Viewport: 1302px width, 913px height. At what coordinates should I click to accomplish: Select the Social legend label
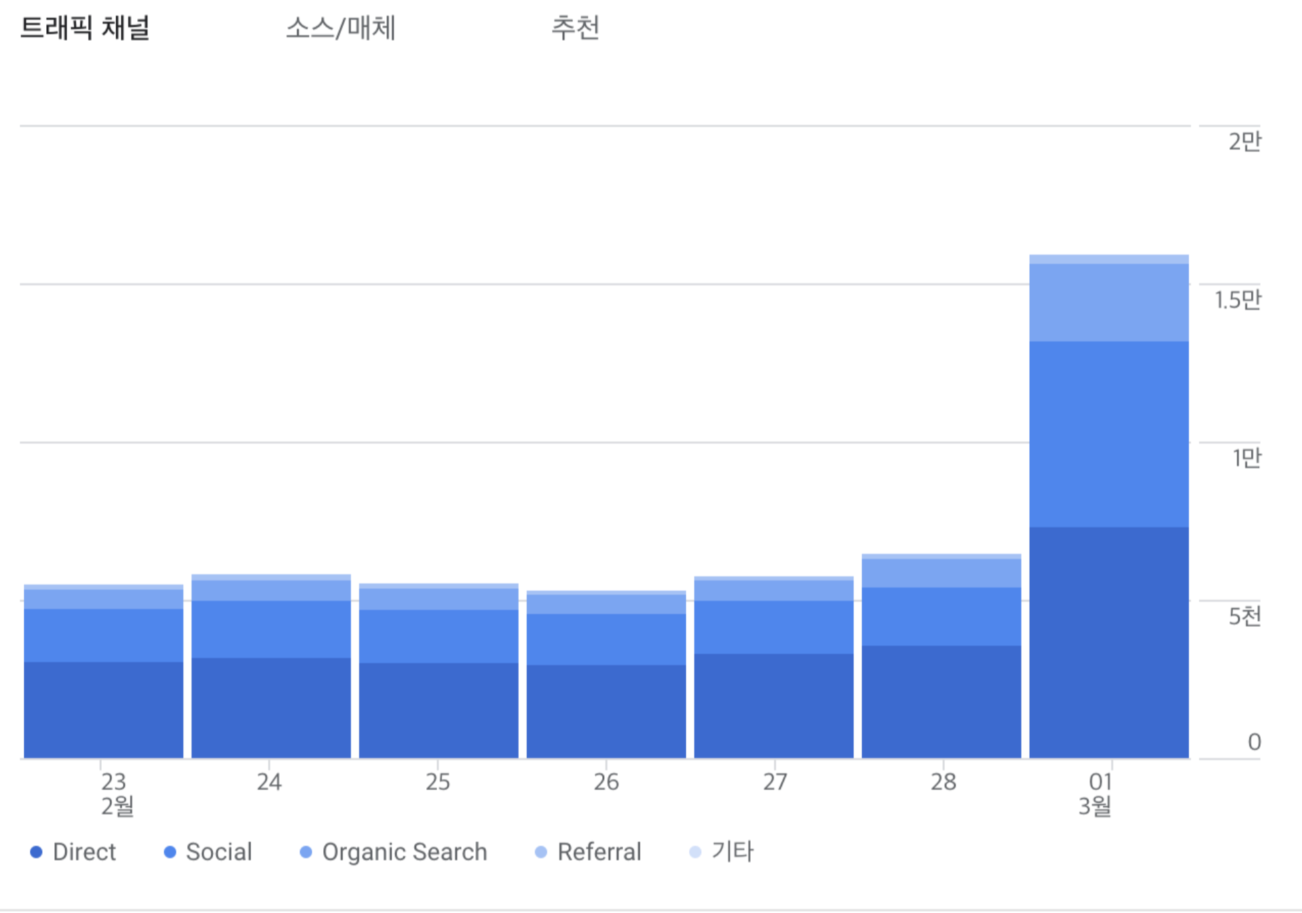click(x=219, y=852)
